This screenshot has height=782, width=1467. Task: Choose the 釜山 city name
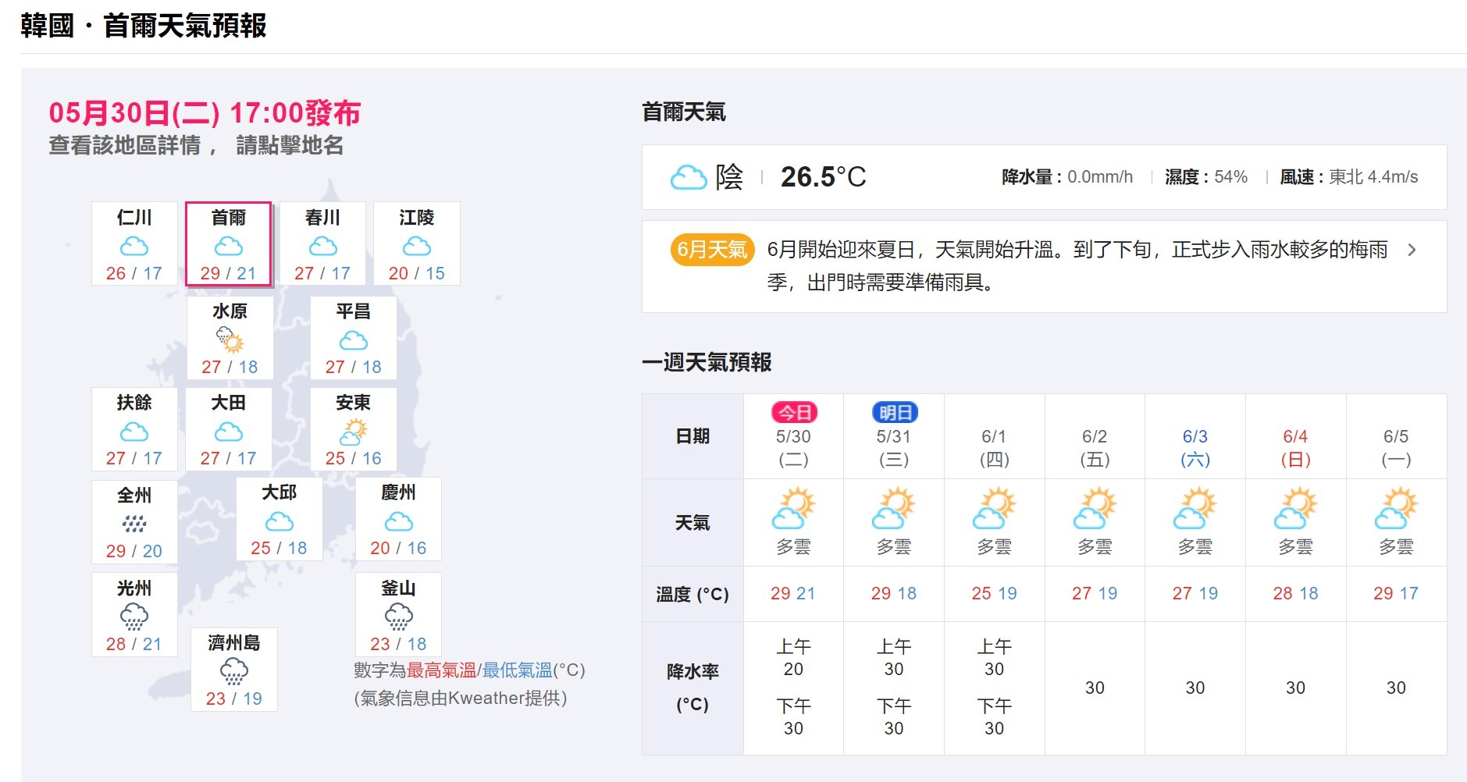(x=399, y=588)
